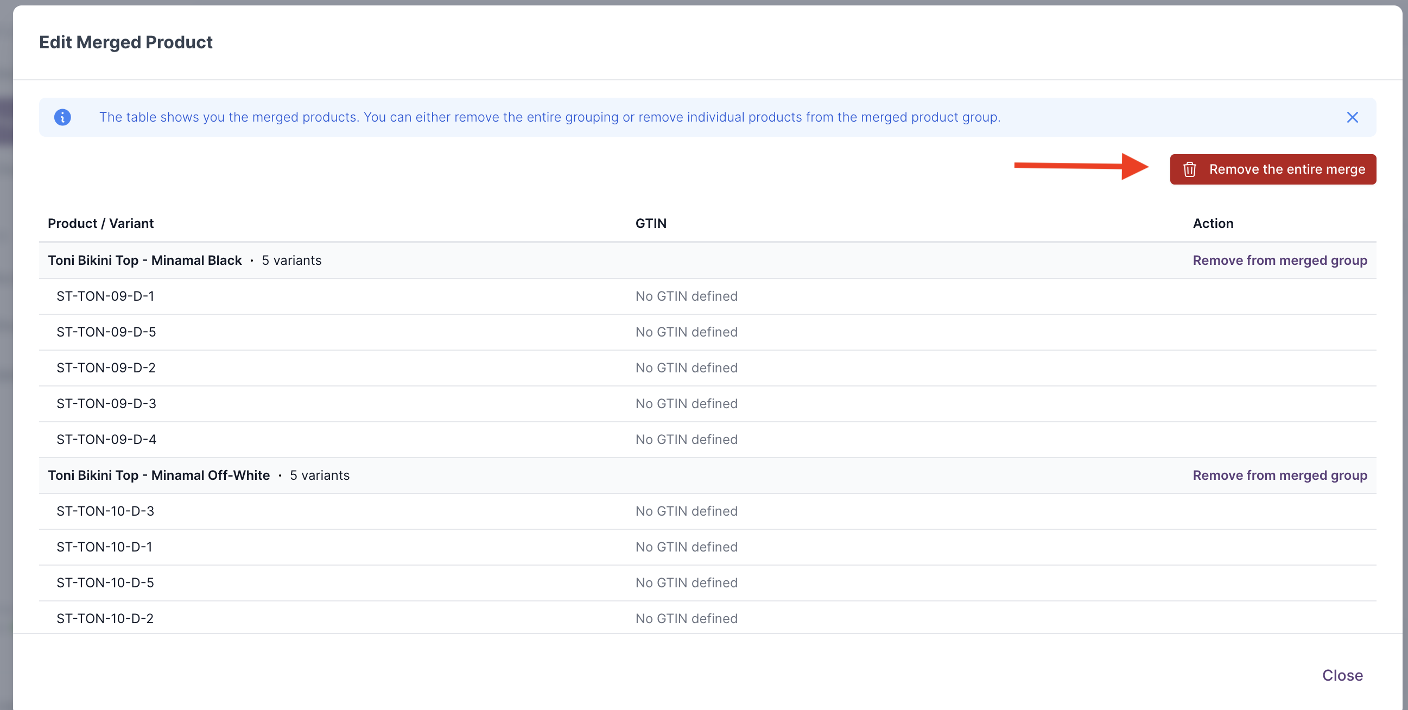
Task: Select variant ST-TON-10-D-5
Action: click(x=105, y=582)
